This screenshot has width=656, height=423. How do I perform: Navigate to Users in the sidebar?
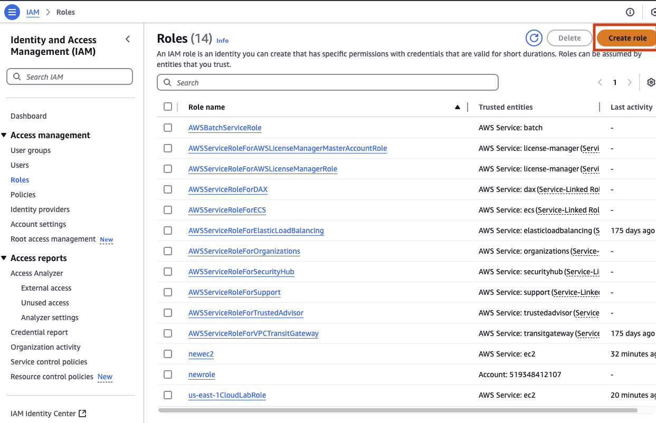coord(20,165)
